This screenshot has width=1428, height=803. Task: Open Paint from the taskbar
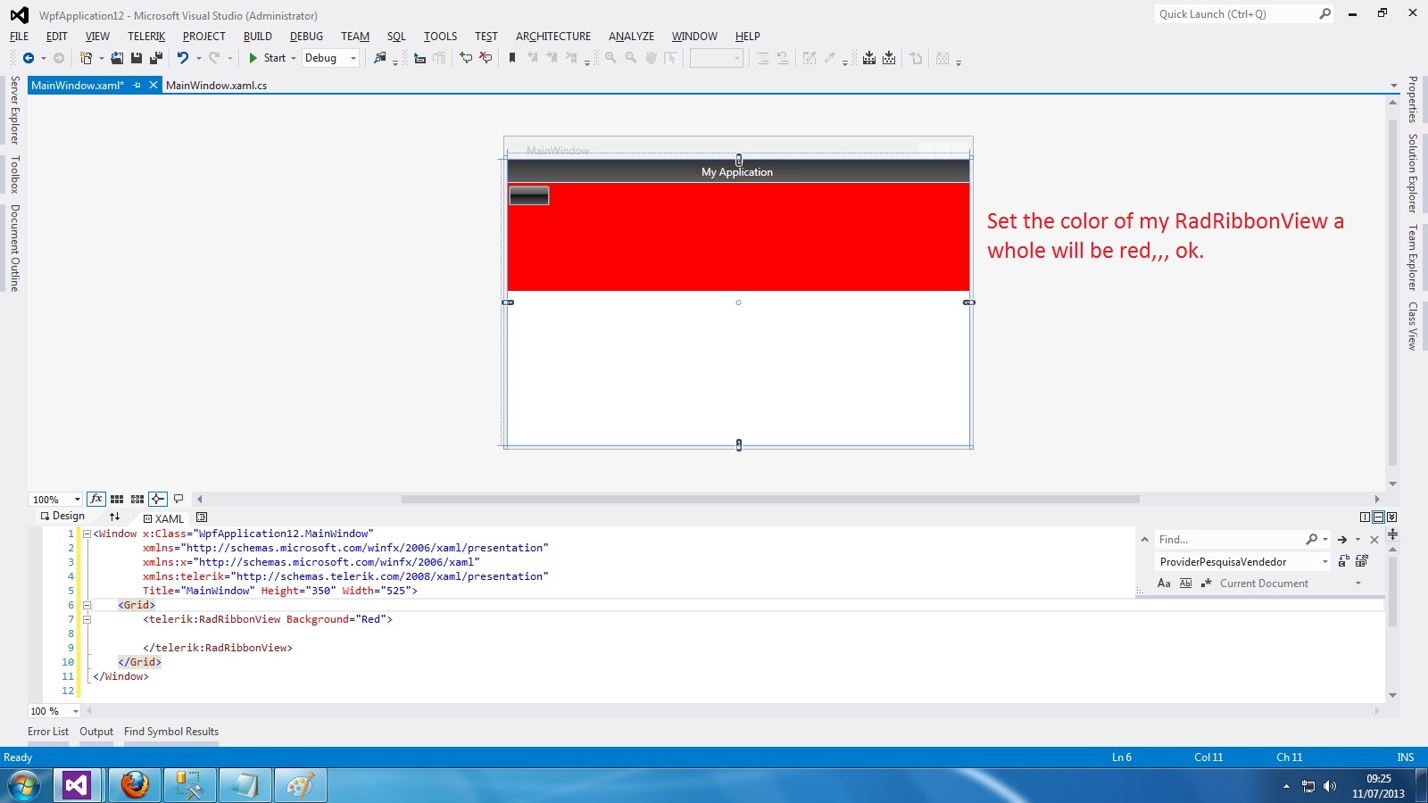coord(301,785)
